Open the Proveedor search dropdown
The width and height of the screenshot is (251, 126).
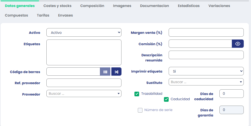pos(84,93)
